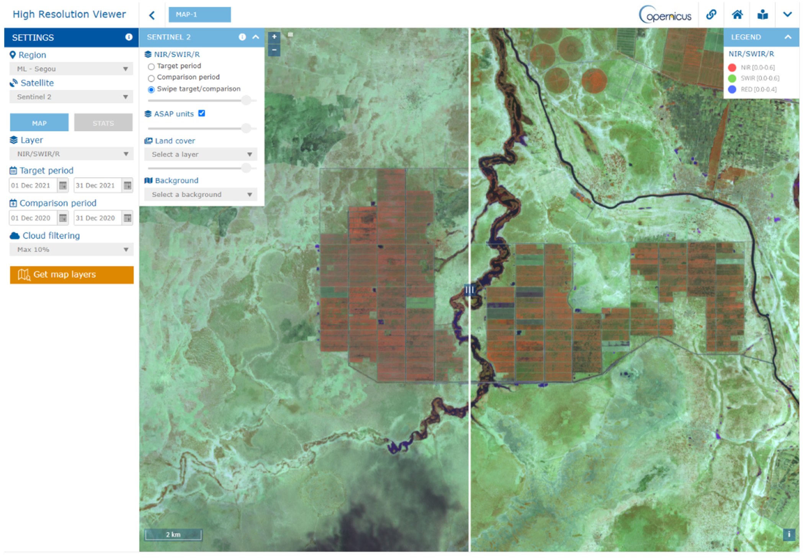The width and height of the screenshot is (803, 558).
Task: Collapse the Legend panel chevron
Action: point(788,37)
